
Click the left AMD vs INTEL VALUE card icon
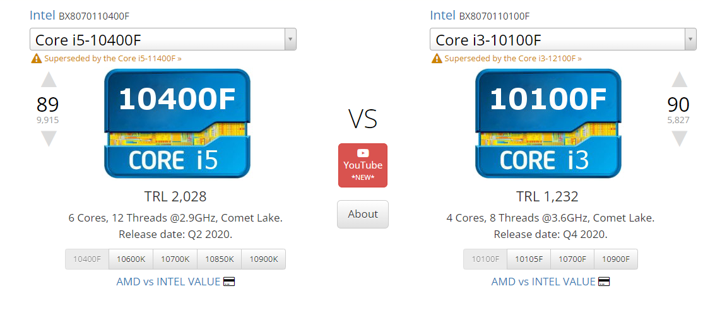pos(229,282)
